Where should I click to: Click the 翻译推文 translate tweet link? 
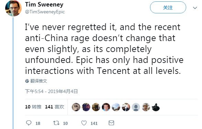39,81
